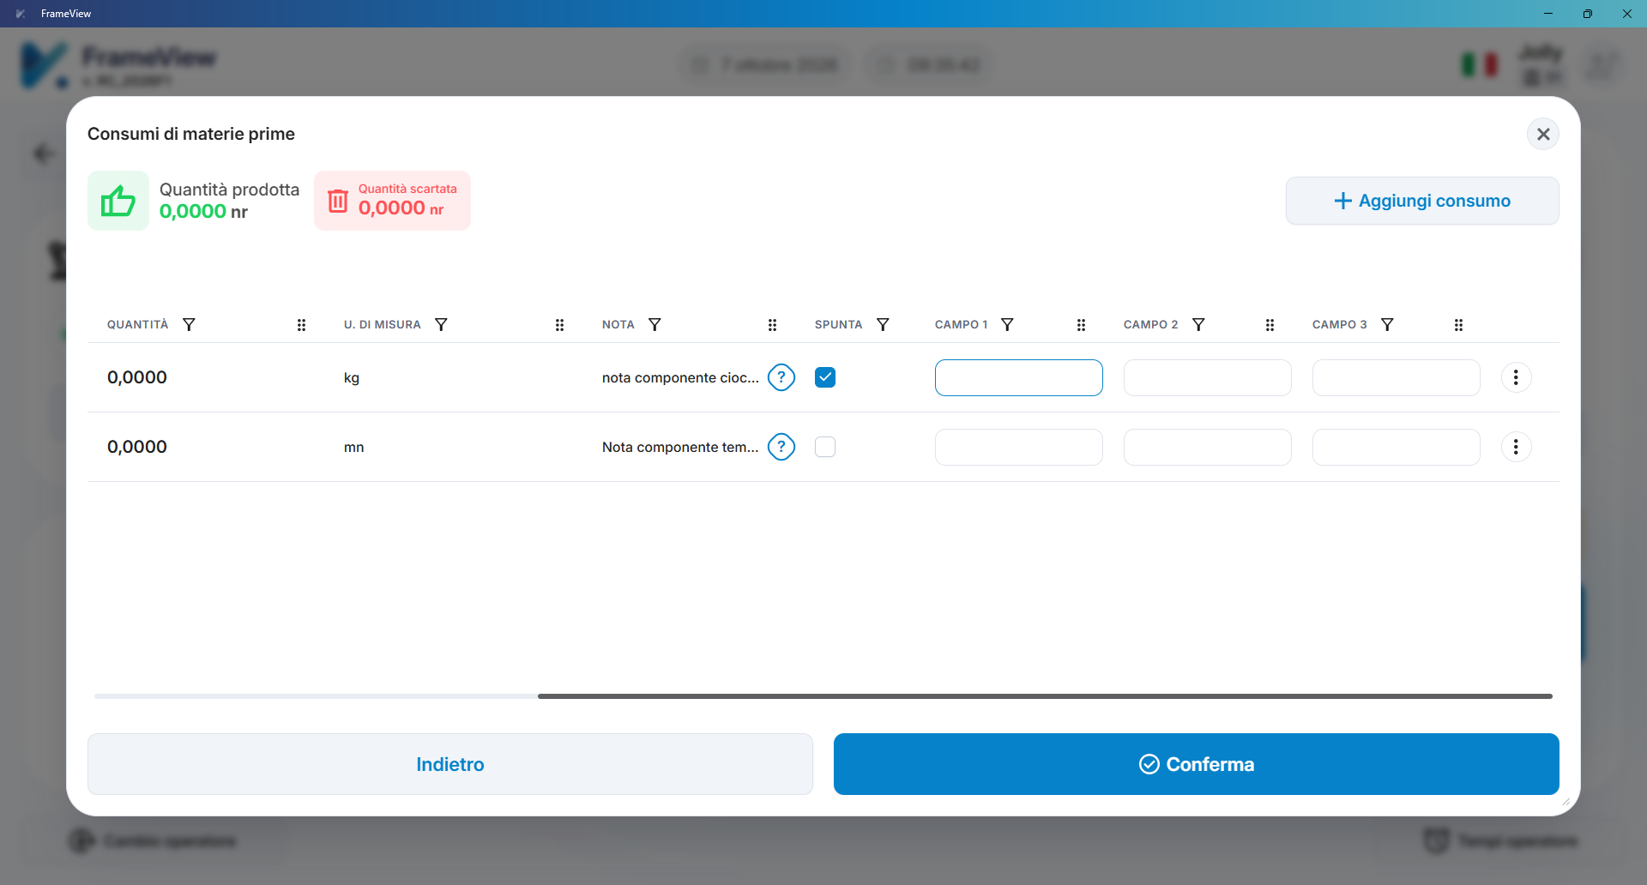This screenshot has height=885, width=1647.
Task: Open the filter for Quantità column
Action: (189, 325)
